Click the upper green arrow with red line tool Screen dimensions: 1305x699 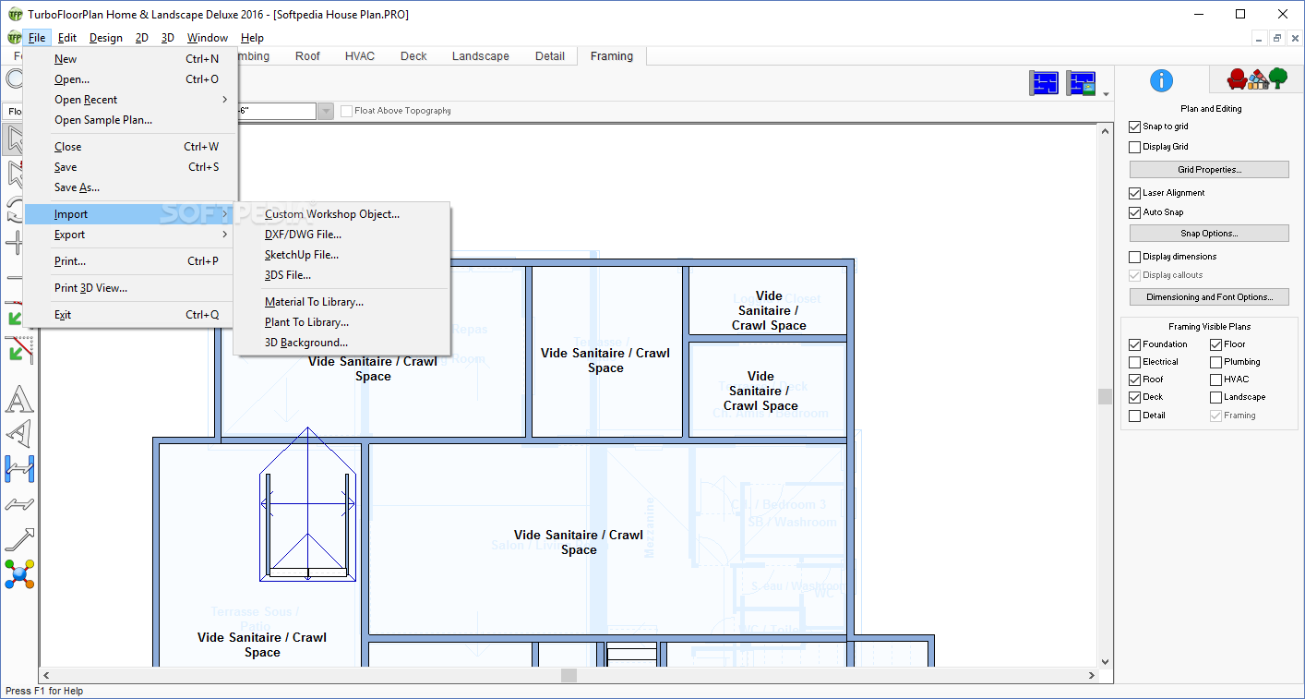coord(13,314)
